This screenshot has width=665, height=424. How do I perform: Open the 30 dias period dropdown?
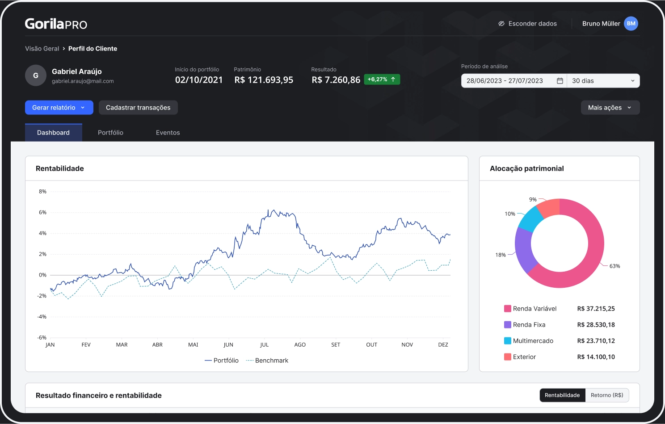click(x=603, y=81)
